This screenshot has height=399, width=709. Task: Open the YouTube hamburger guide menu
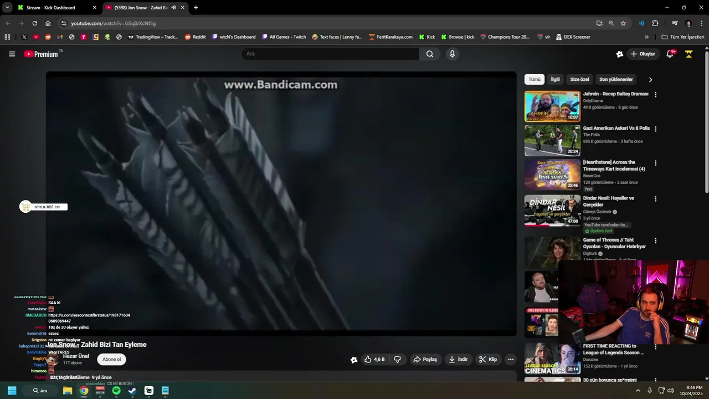(12, 54)
